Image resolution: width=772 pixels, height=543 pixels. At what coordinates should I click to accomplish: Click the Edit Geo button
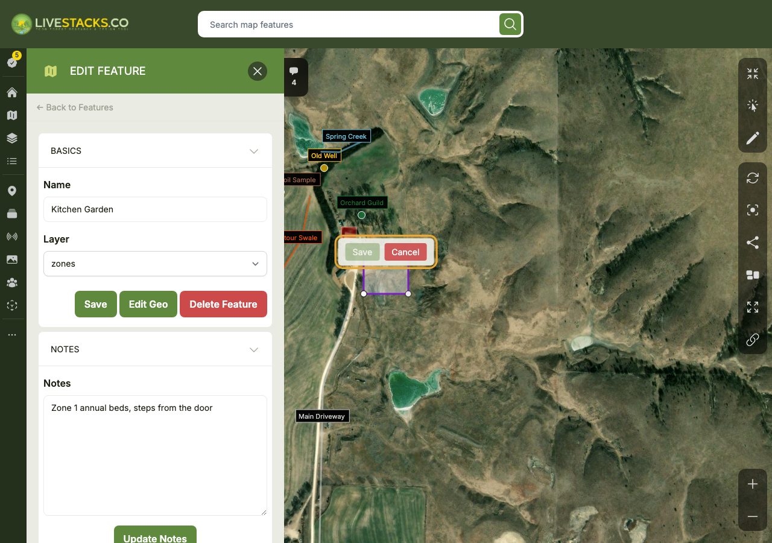tap(148, 304)
